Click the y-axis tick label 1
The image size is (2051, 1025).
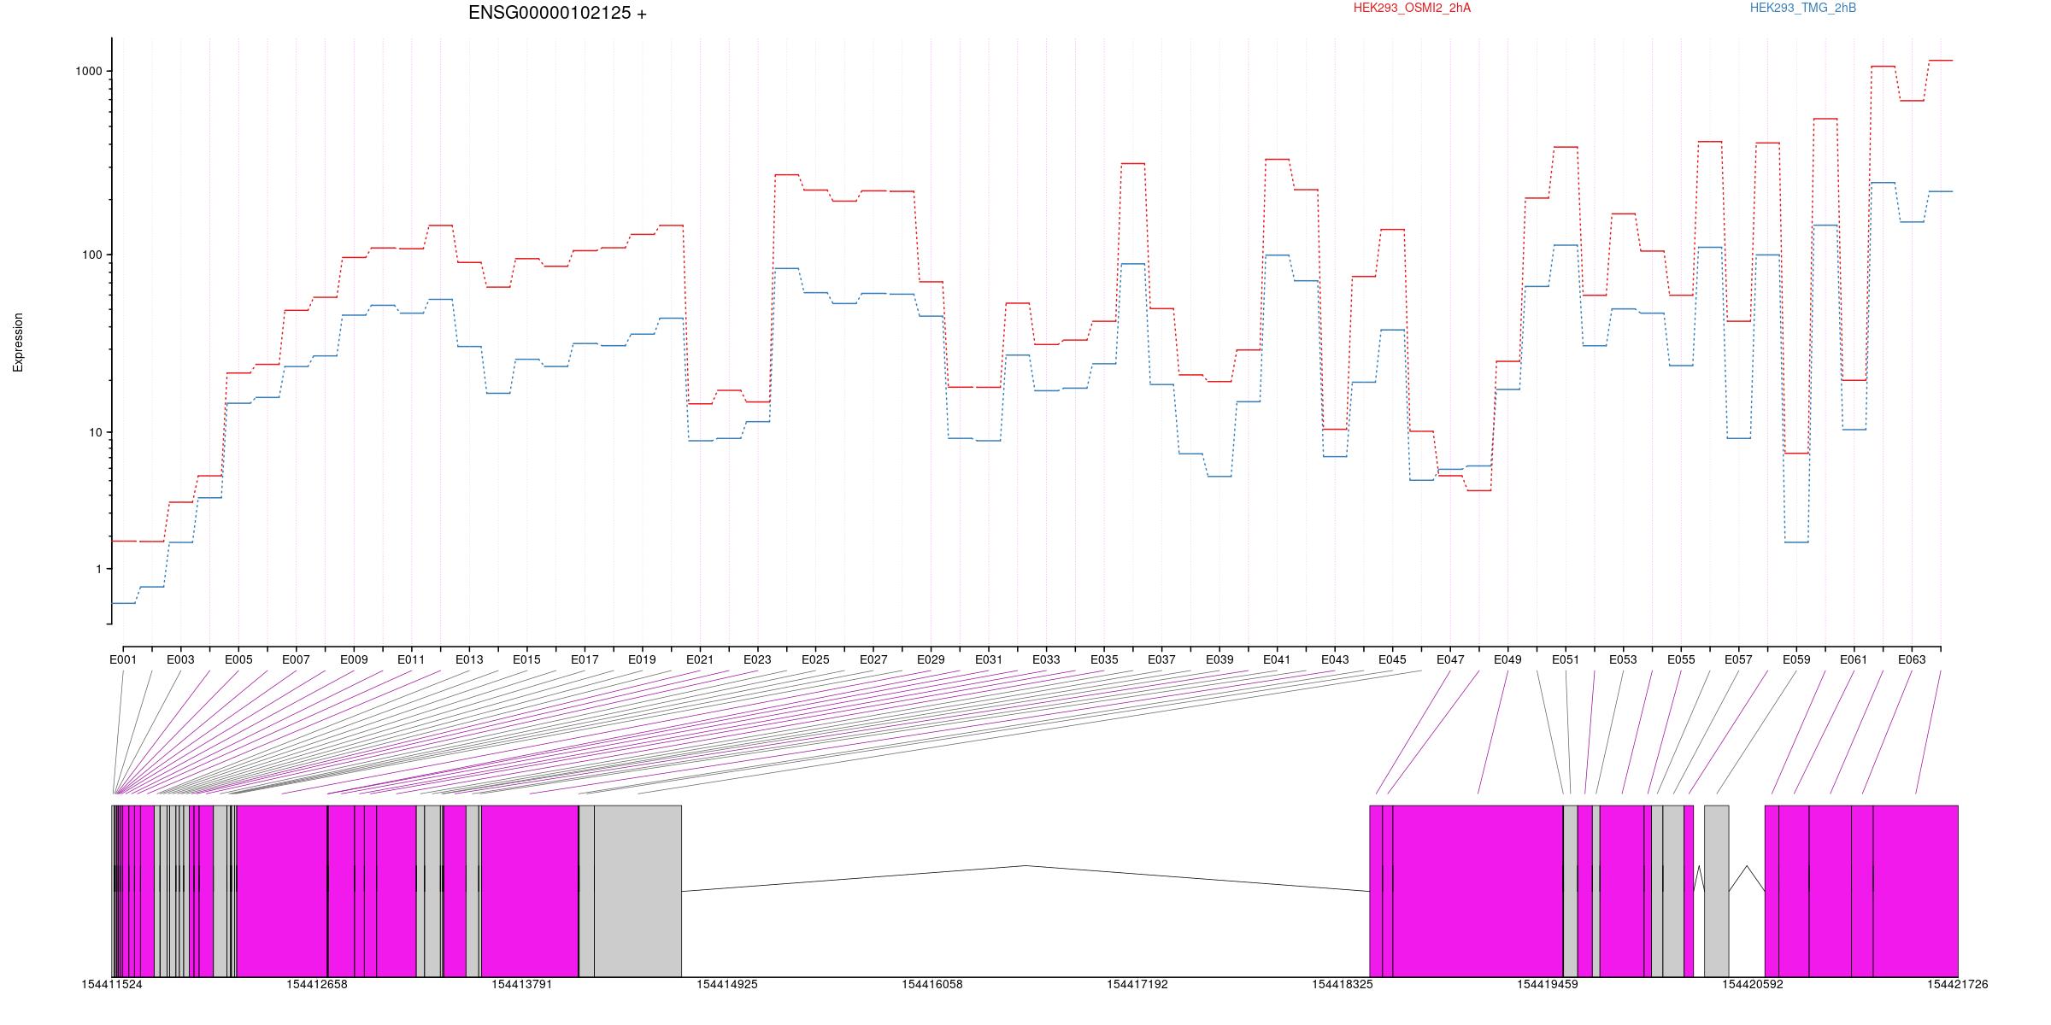coord(98,569)
